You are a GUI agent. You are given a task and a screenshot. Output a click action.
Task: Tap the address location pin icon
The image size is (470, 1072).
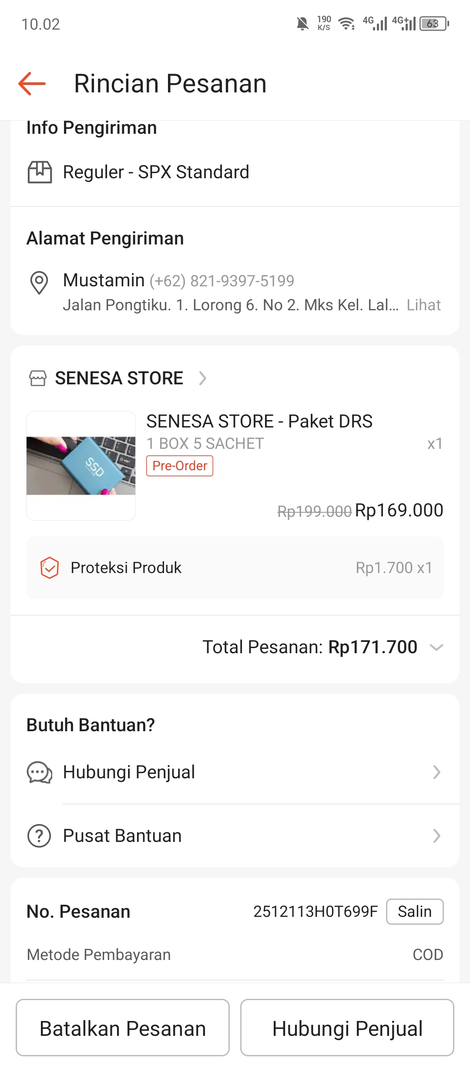click(39, 282)
